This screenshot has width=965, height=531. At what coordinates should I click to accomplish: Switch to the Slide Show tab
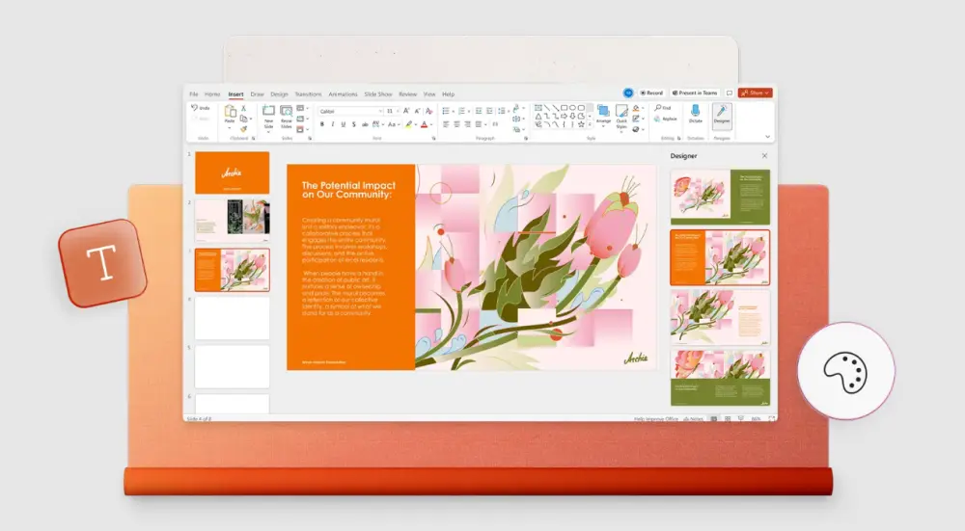(x=378, y=94)
